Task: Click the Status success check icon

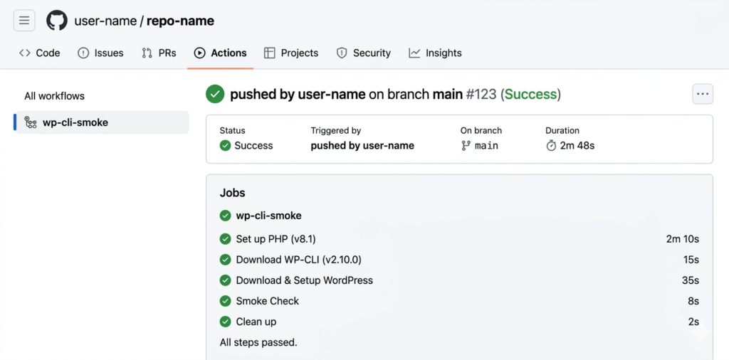Action: click(226, 146)
